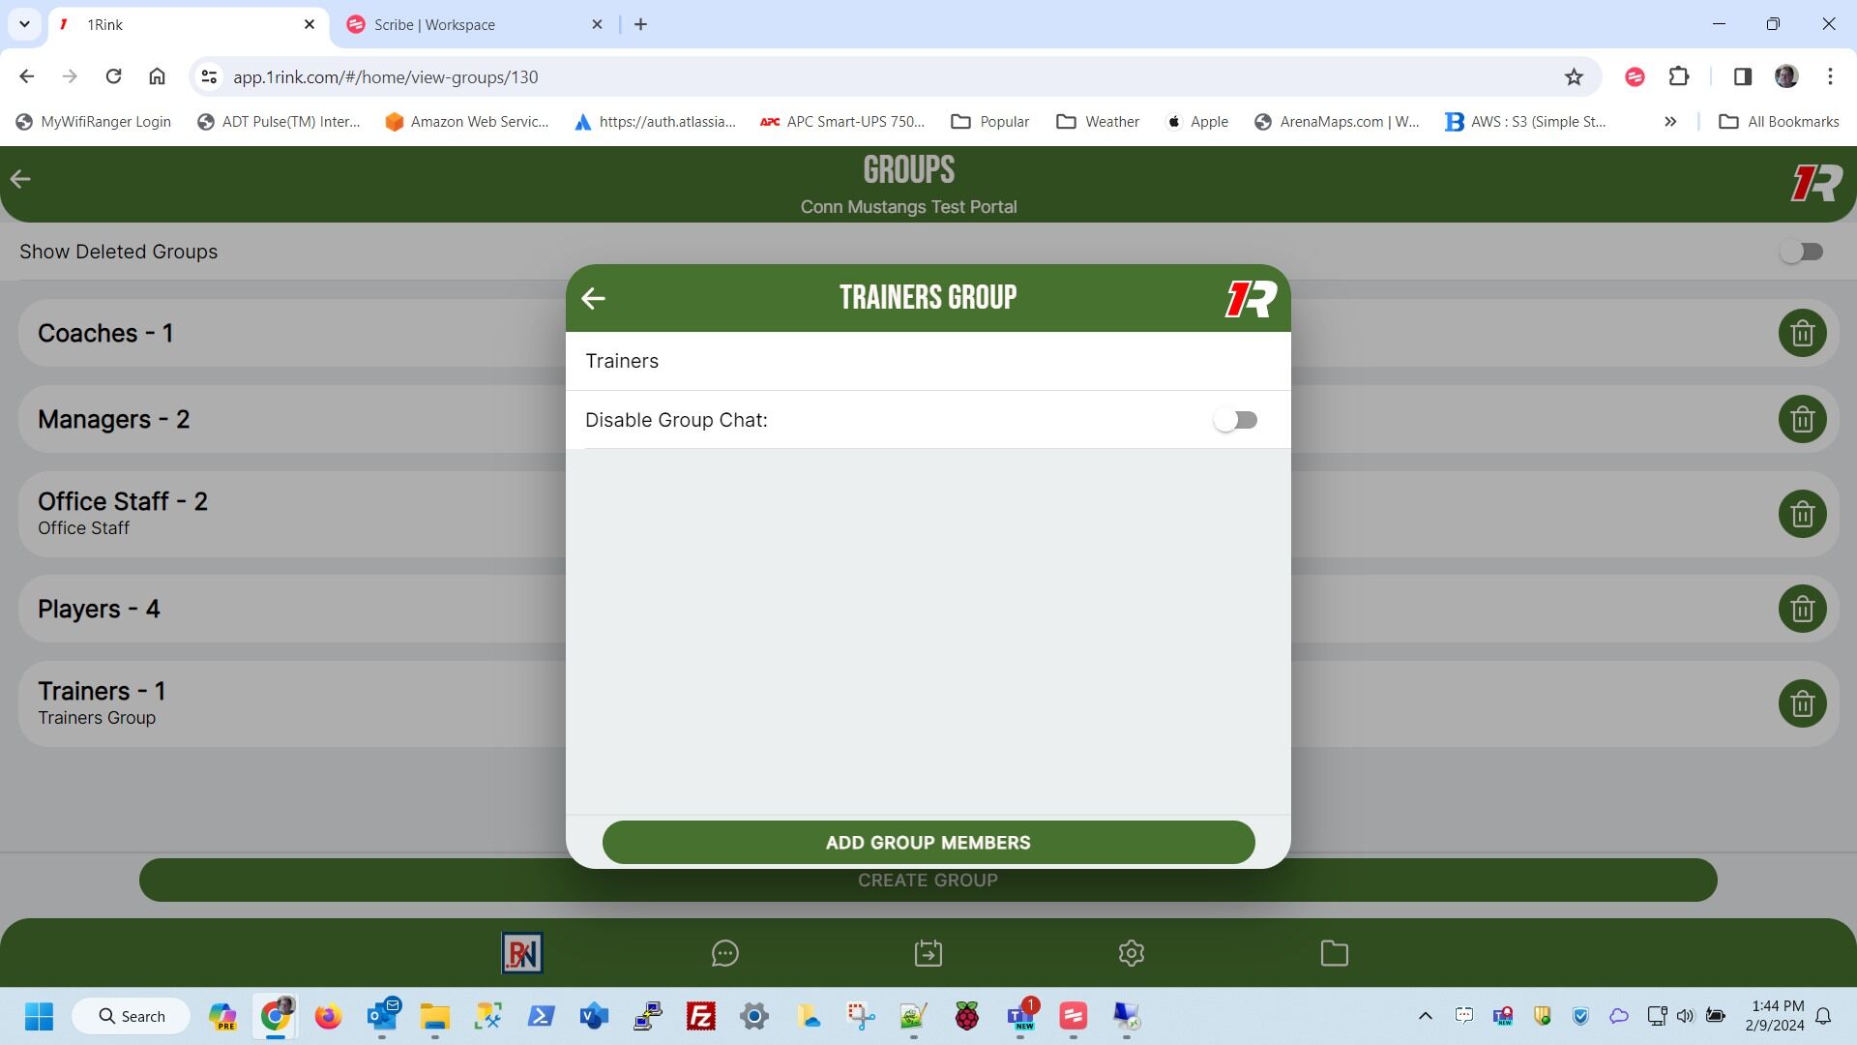Click the Add Group Members button

tap(928, 843)
